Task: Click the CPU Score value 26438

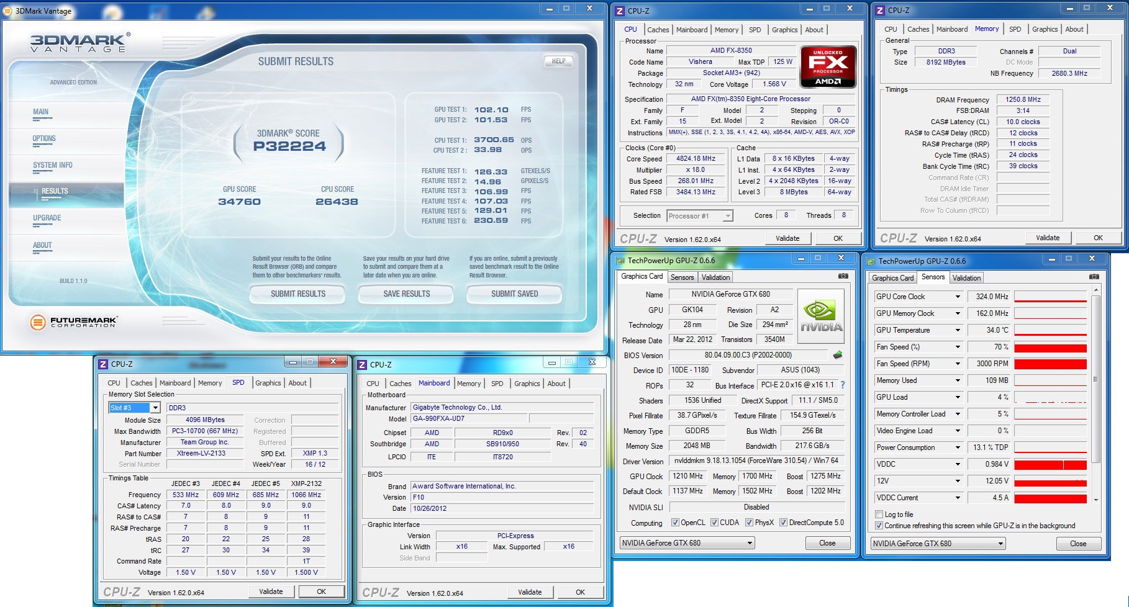Action: (337, 202)
